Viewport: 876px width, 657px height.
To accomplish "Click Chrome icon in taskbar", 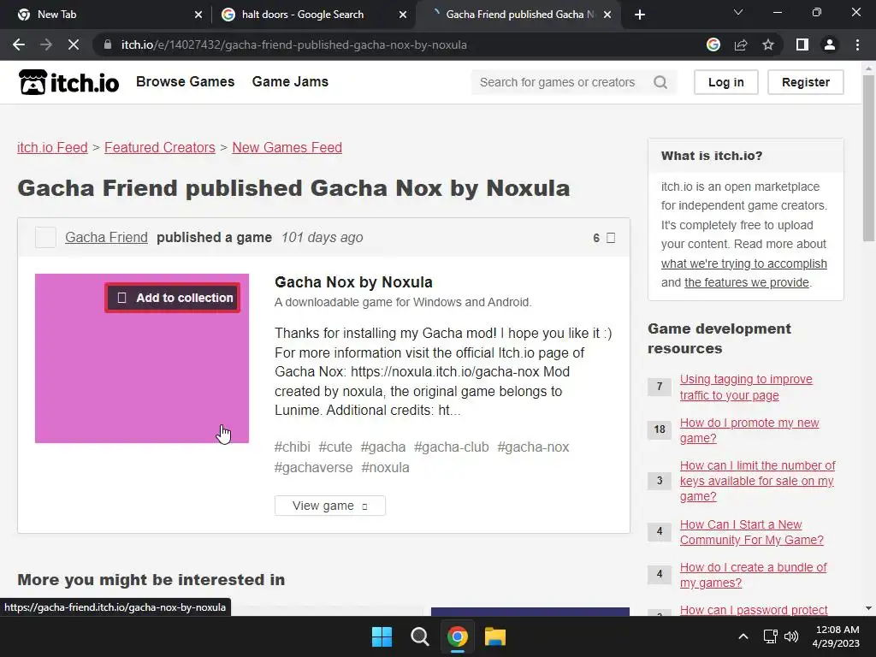I will (x=457, y=636).
